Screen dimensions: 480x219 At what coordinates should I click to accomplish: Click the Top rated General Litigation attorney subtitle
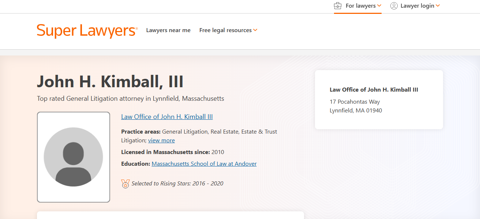point(131,99)
